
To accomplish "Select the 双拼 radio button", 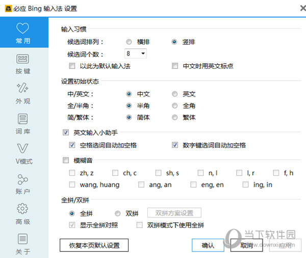I will [117, 214].
